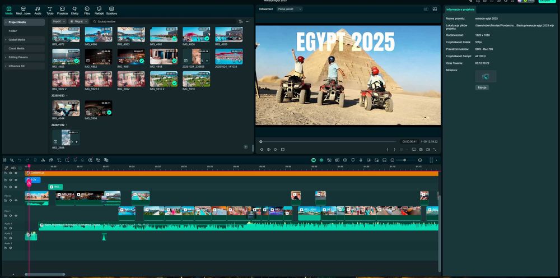Zoom out the timeline with minus icon
Image resolution: width=560 pixels, height=278 pixels.
pyautogui.click(x=393, y=160)
